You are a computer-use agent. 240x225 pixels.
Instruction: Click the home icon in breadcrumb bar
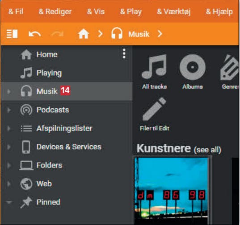[x=84, y=34]
